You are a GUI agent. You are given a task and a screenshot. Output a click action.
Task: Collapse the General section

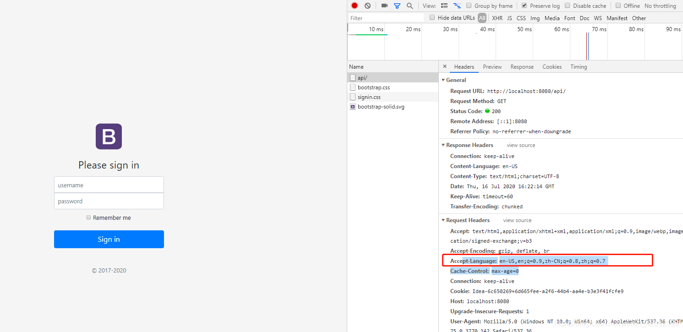[x=443, y=80]
